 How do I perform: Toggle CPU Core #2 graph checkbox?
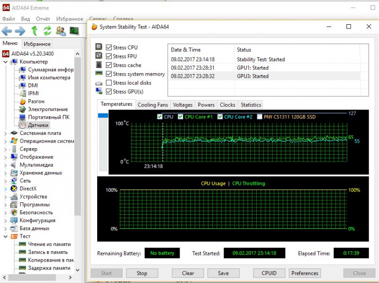click(220, 117)
